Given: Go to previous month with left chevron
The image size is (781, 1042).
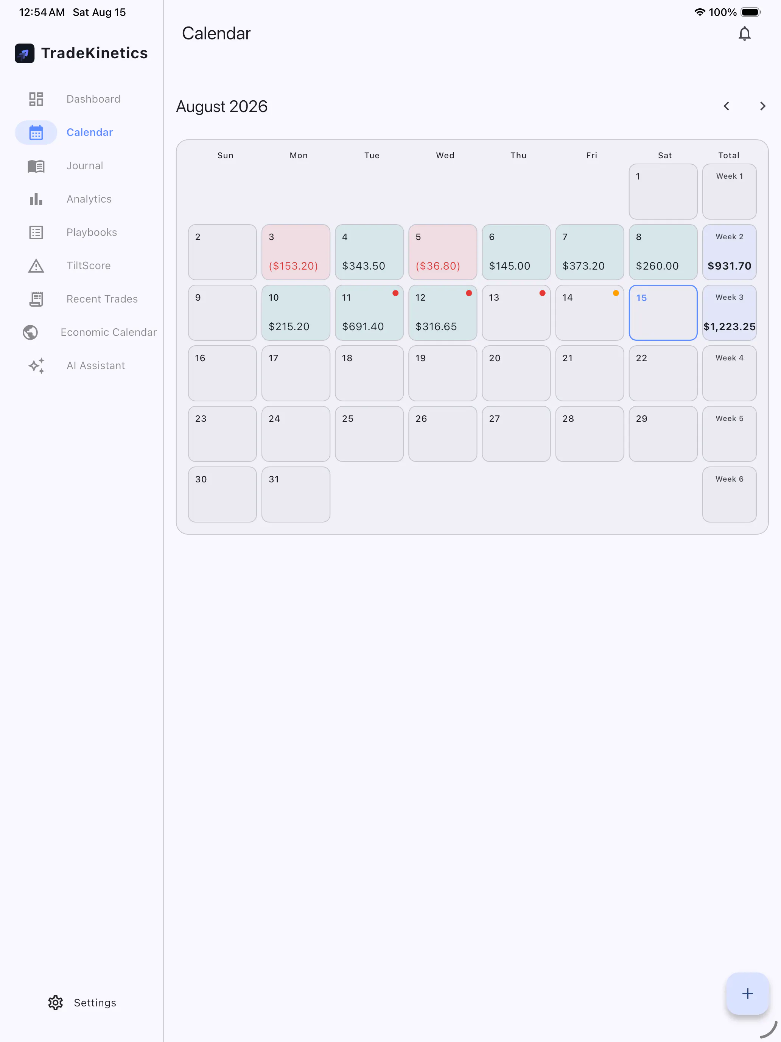Looking at the screenshot, I should pyautogui.click(x=727, y=106).
